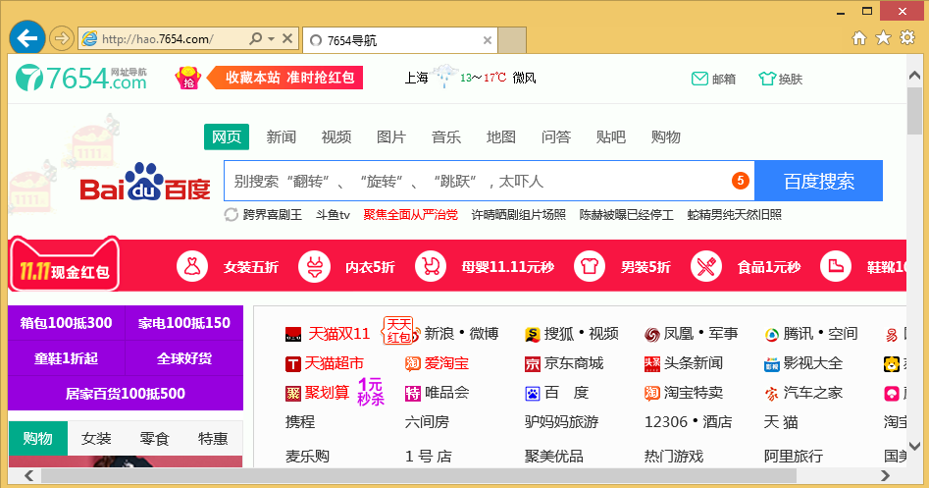The width and height of the screenshot is (929, 488).
Task: Select the 零食 sidebar tab
Action: click(155, 438)
